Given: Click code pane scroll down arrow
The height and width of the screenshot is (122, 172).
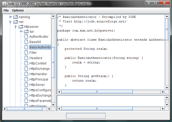Looking at the screenshot, I should (x=167, y=88).
